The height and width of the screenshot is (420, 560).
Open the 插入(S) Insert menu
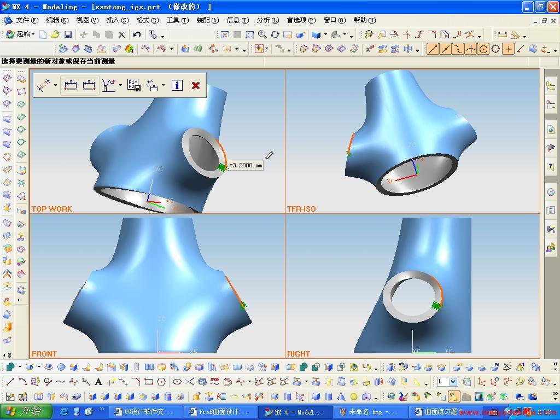pyautogui.click(x=118, y=20)
